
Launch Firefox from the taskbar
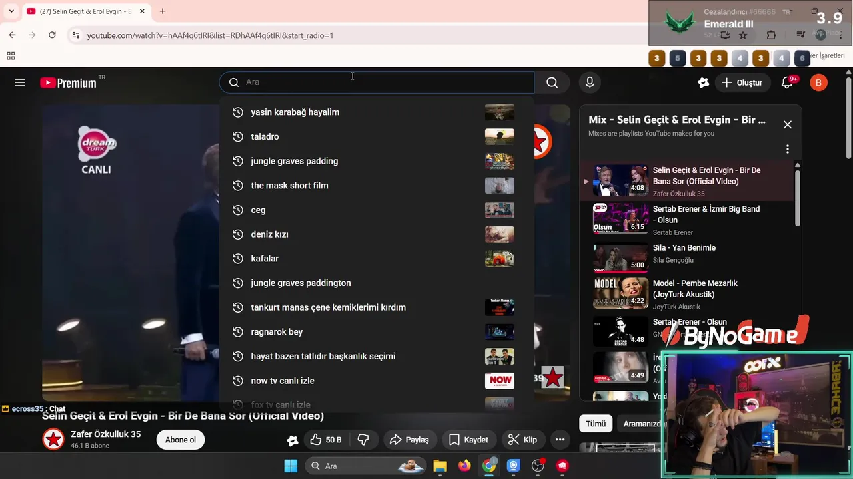coord(464,466)
